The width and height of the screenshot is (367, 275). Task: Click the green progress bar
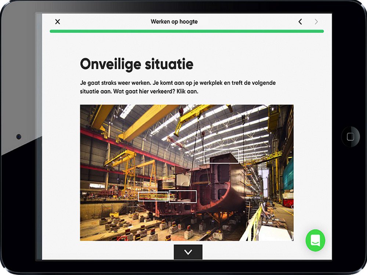[x=187, y=31]
